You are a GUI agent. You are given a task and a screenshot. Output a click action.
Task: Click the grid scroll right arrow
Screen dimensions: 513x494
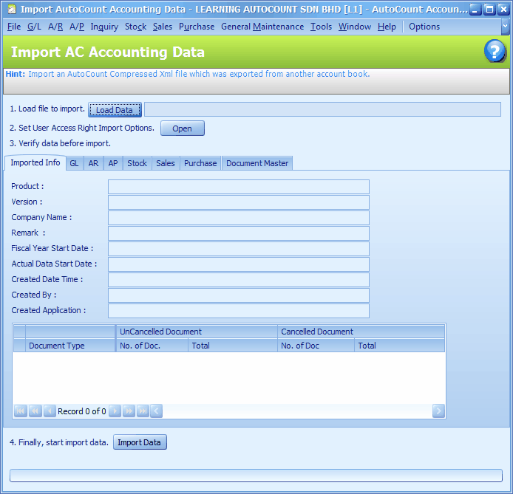point(438,411)
